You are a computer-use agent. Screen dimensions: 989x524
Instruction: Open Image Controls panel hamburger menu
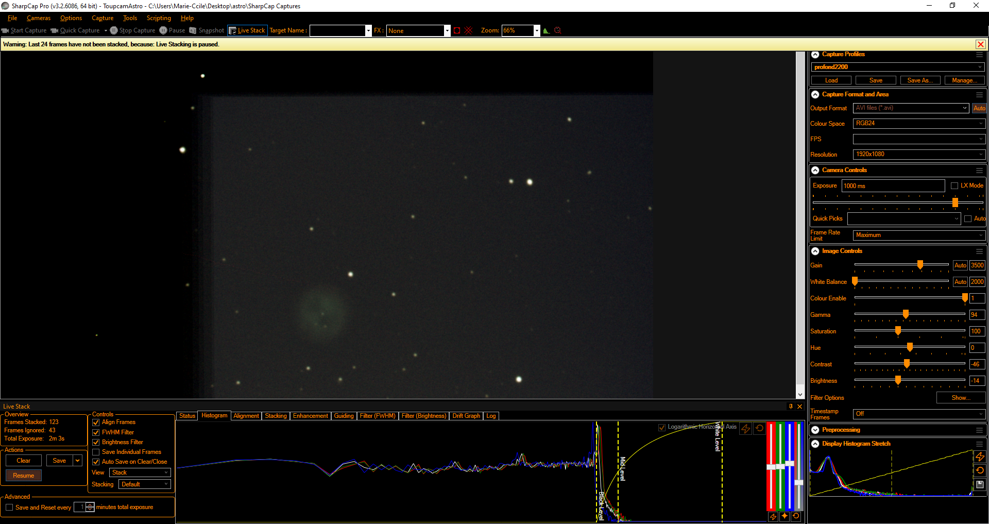pos(979,251)
